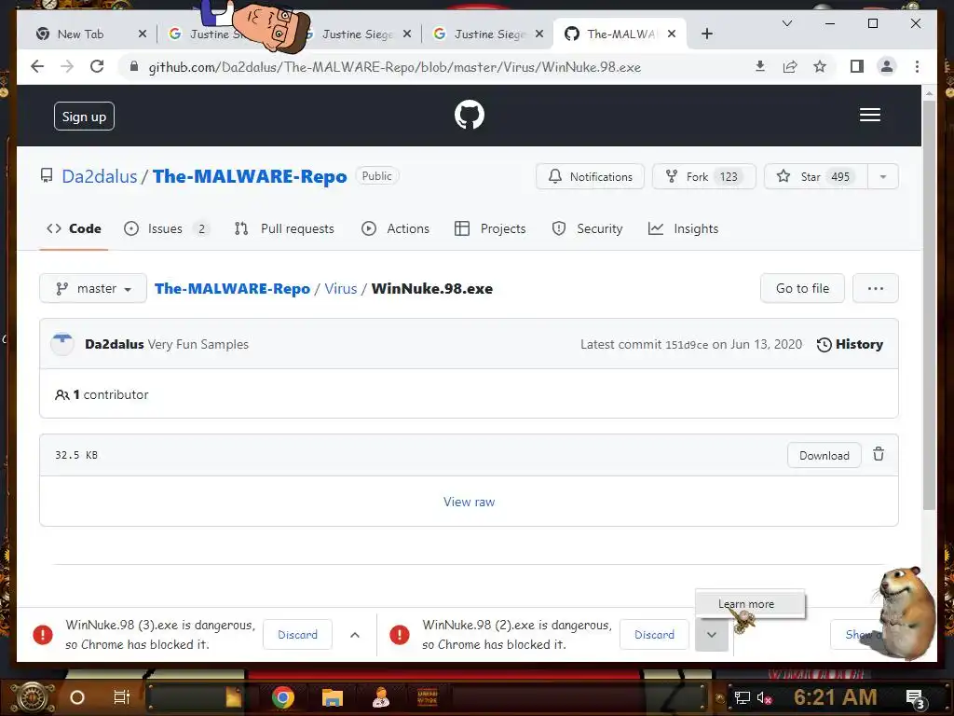Click the Da2dalus avatar in commit row
The width and height of the screenshot is (954, 716).
pos(62,344)
